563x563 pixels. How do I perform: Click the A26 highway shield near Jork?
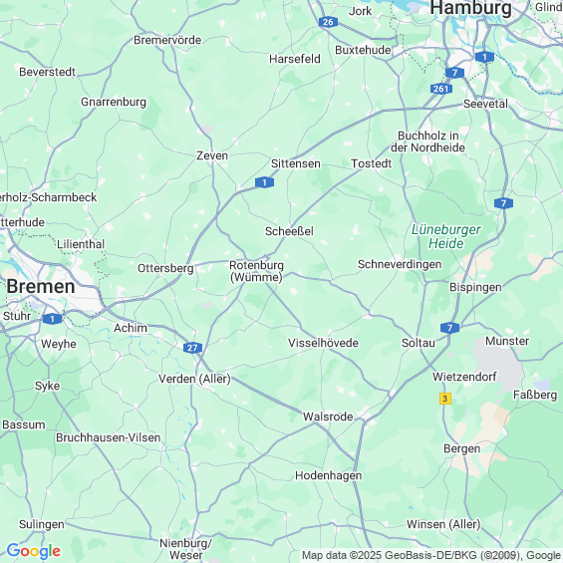pyautogui.click(x=328, y=22)
